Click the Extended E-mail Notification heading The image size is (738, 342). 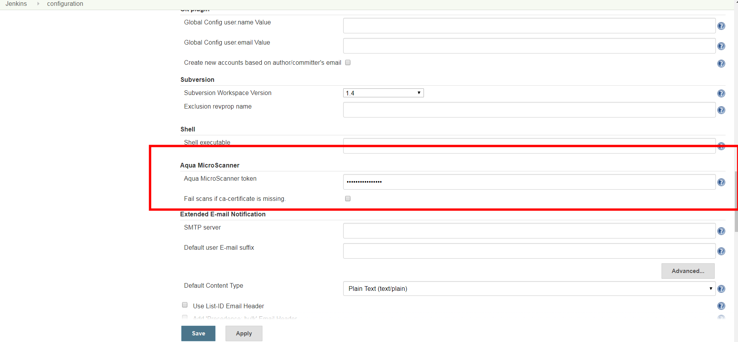(x=223, y=214)
